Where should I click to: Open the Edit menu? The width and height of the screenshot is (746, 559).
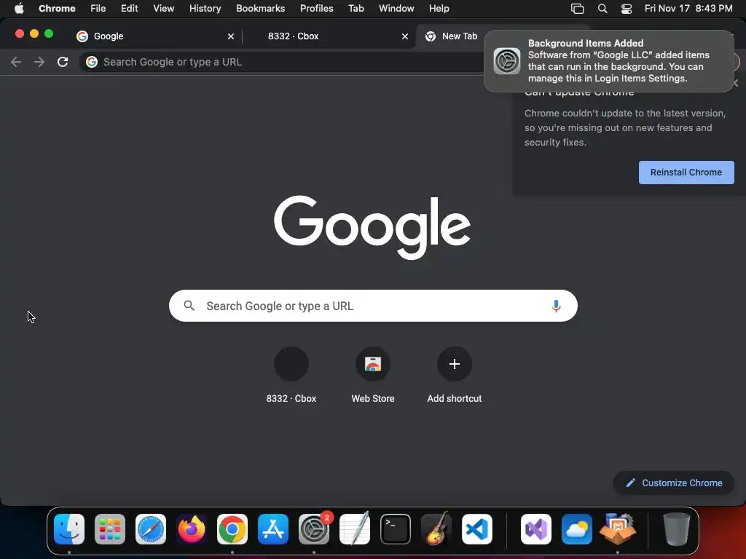point(129,8)
